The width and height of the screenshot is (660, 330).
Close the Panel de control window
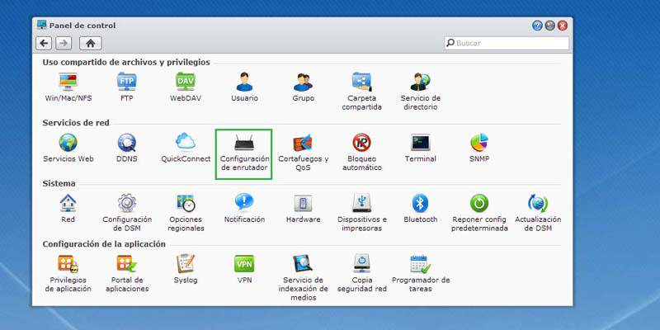coord(563,26)
